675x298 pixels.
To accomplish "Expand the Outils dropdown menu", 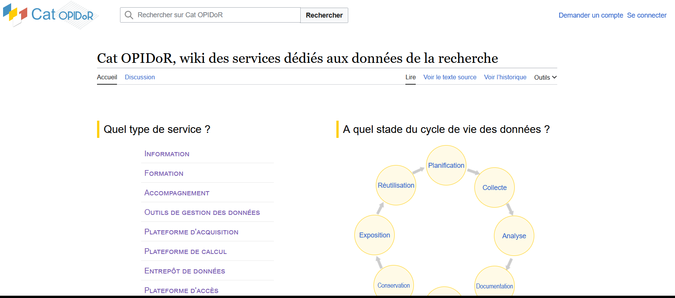I will pos(545,77).
